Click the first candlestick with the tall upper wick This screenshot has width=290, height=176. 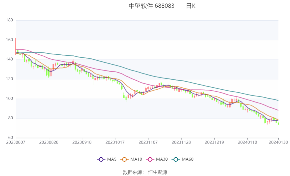click(16, 47)
